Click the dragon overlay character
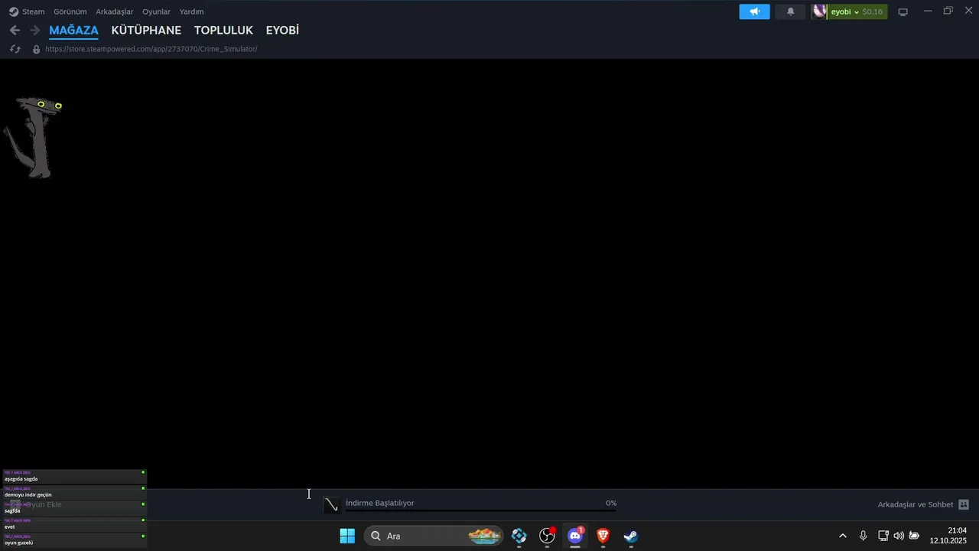 (33, 138)
